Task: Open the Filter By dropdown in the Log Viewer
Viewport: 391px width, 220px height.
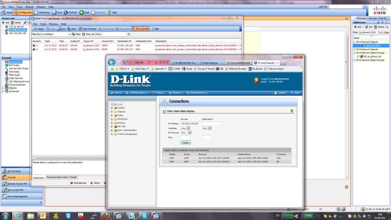Action: (x=69, y=34)
